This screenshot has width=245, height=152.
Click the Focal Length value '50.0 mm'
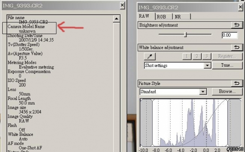coord(27,103)
